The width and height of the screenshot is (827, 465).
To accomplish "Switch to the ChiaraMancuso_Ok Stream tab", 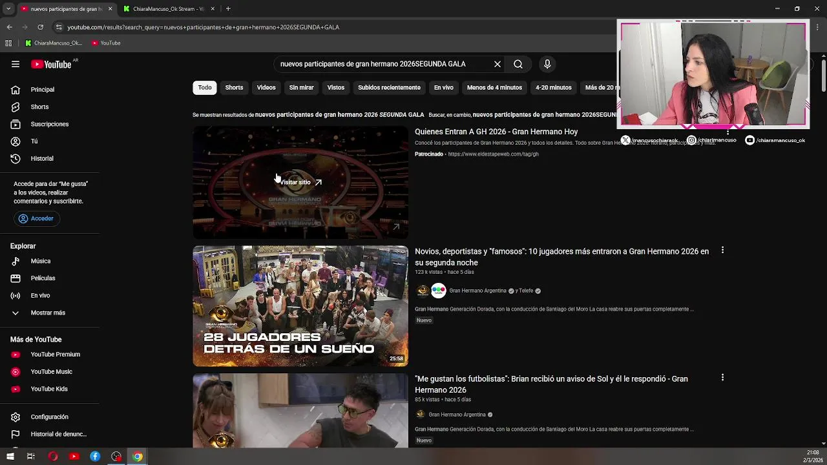I will coord(169,9).
